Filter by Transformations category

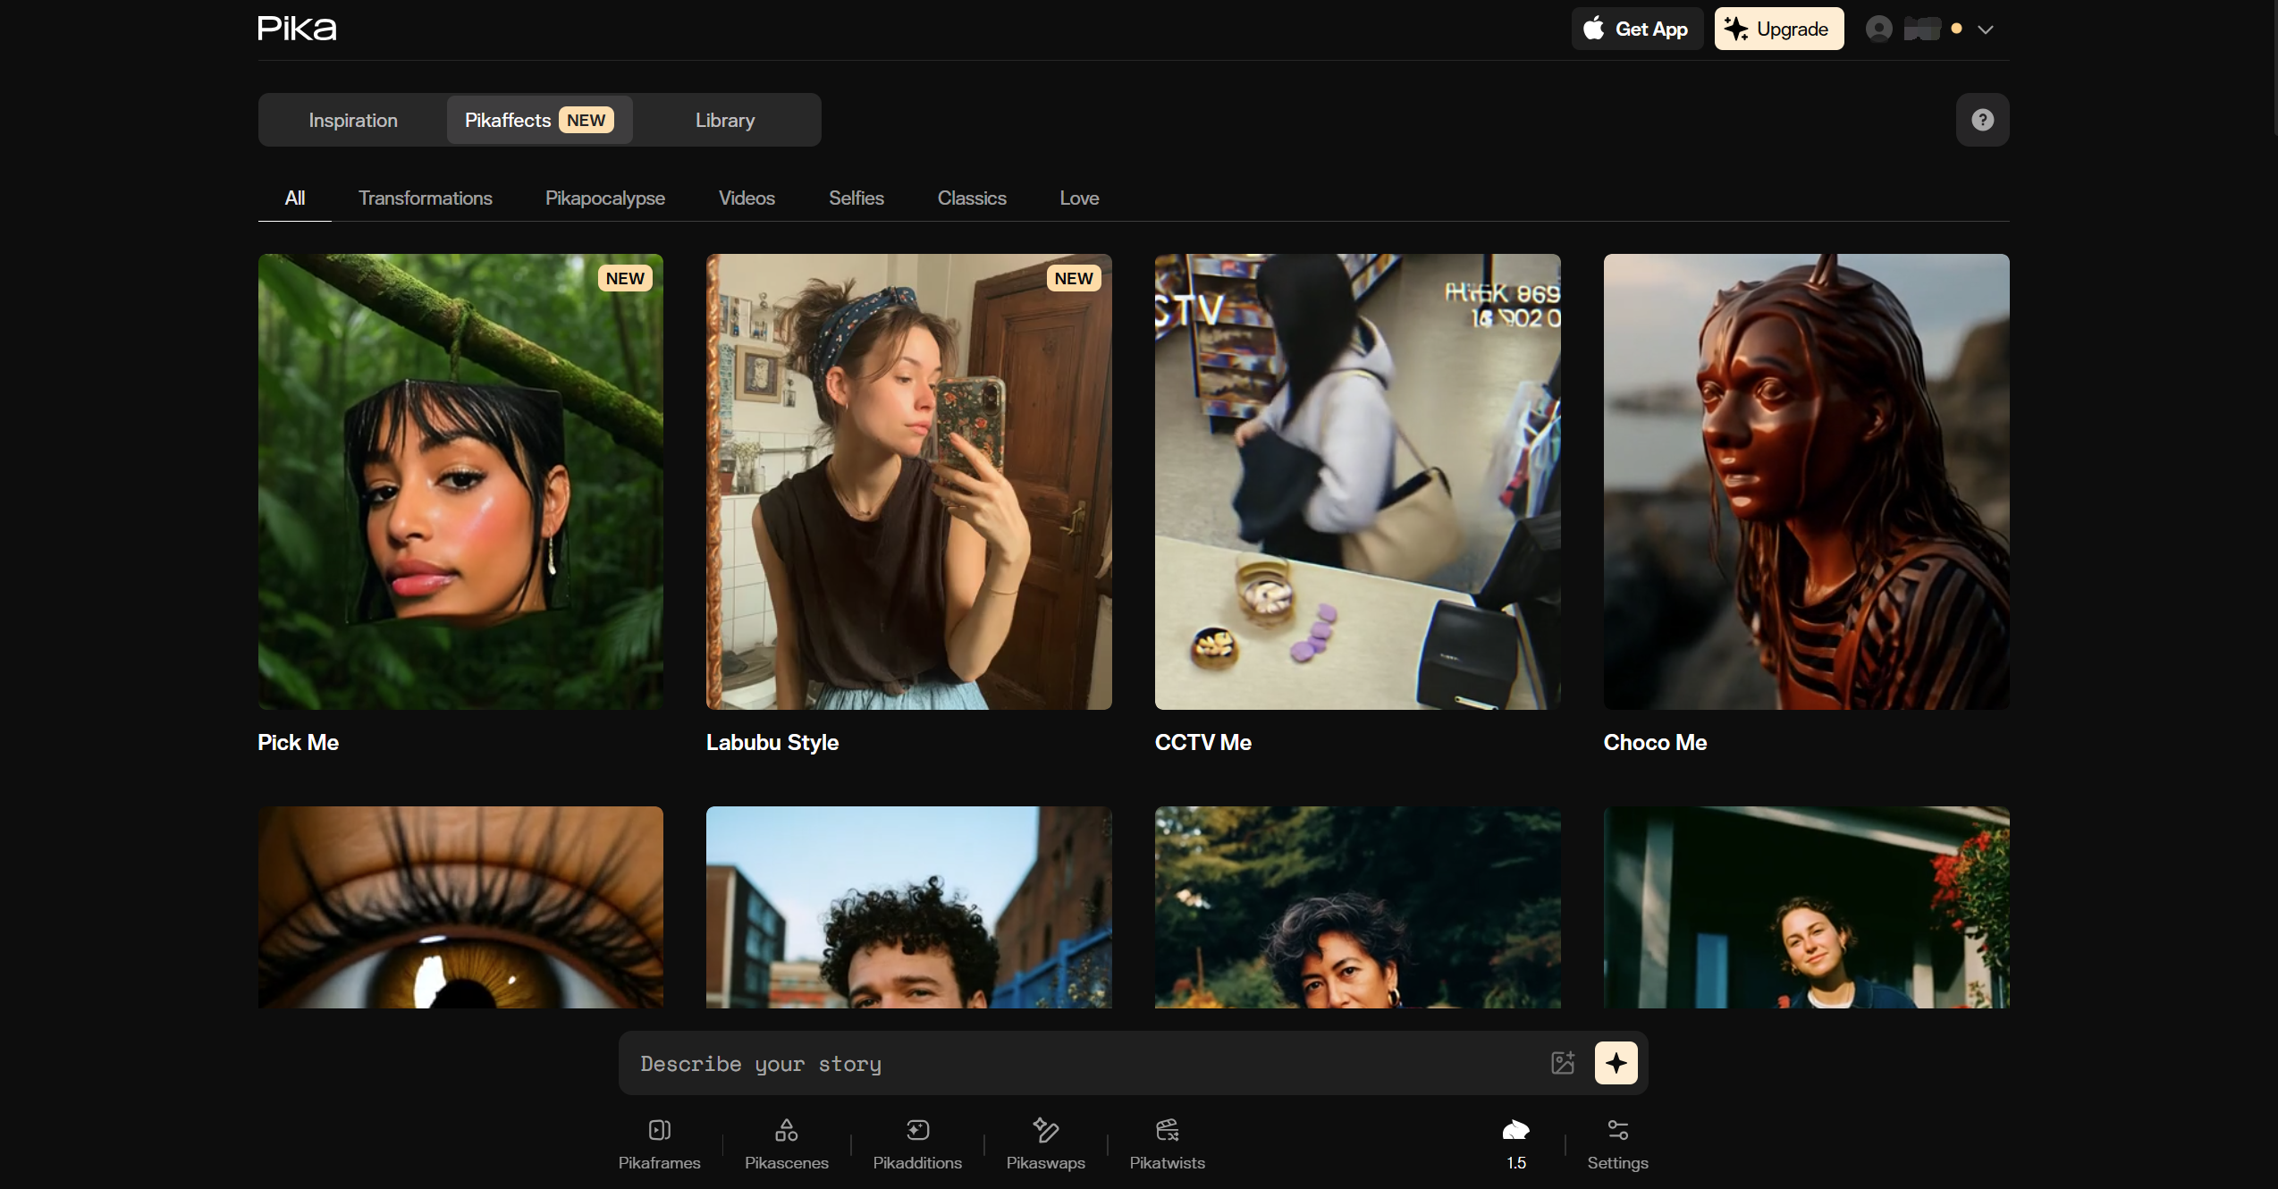425,198
